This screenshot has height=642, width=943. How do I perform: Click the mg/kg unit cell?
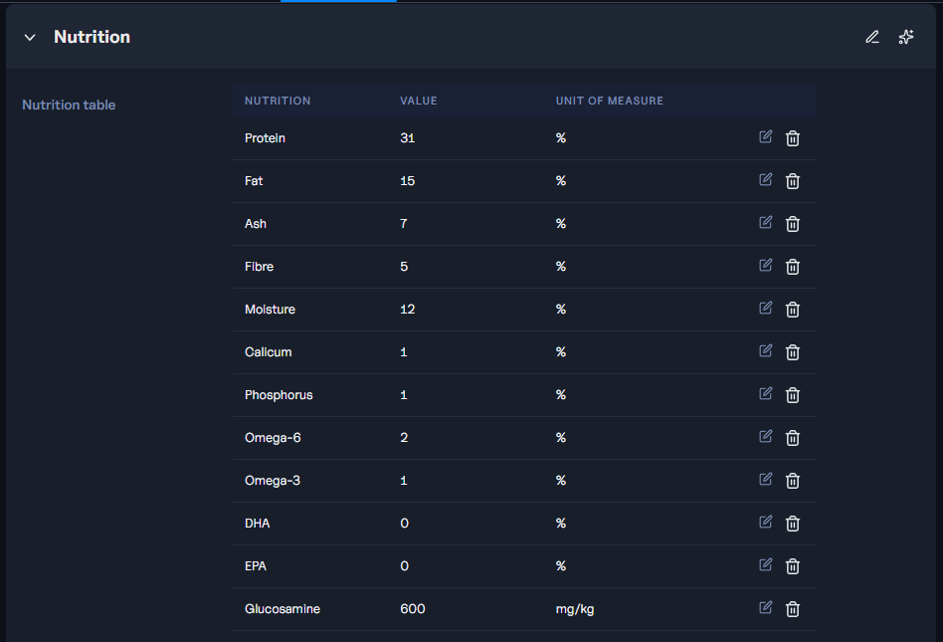click(x=574, y=609)
